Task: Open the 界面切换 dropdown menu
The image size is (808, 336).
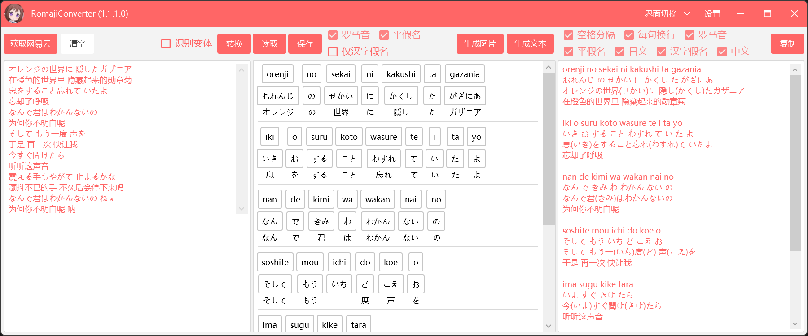Action: click(x=667, y=14)
